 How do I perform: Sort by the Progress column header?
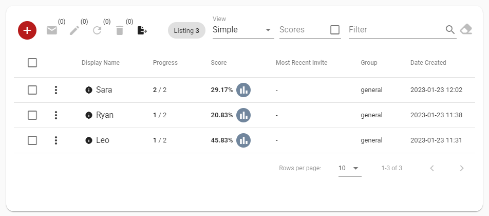pyautogui.click(x=165, y=63)
